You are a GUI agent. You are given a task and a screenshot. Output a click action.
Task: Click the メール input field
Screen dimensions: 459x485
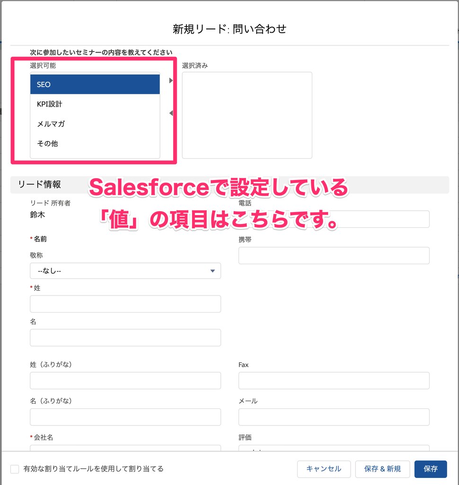pyautogui.click(x=334, y=417)
